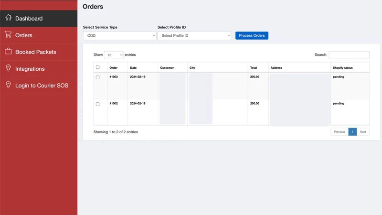Open the Integrations menu item

(x=39, y=69)
